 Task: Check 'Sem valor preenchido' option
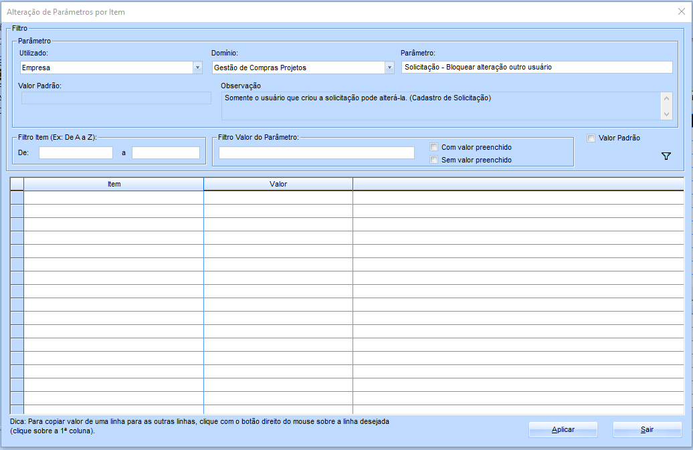[x=434, y=160]
